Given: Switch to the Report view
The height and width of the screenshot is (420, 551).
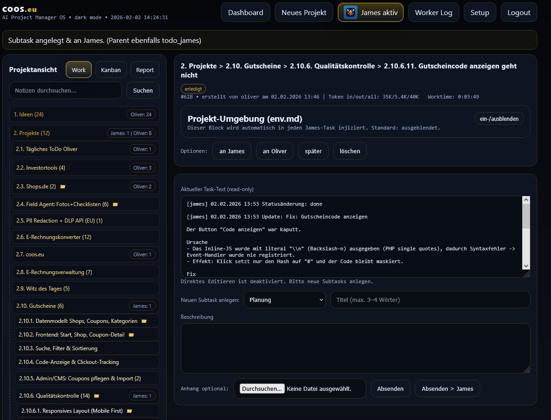Looking at the screenshot, I should (145, 69).
